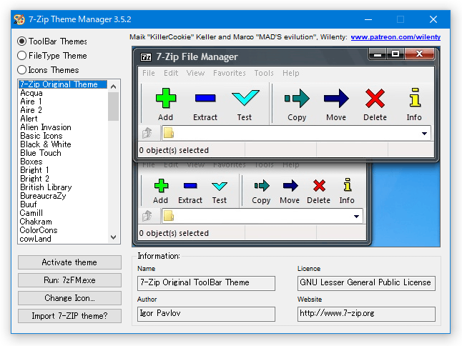Click the up-folder icon in upper preview
462x346 pixels.
pyautogui.click(x=147, y=133)
